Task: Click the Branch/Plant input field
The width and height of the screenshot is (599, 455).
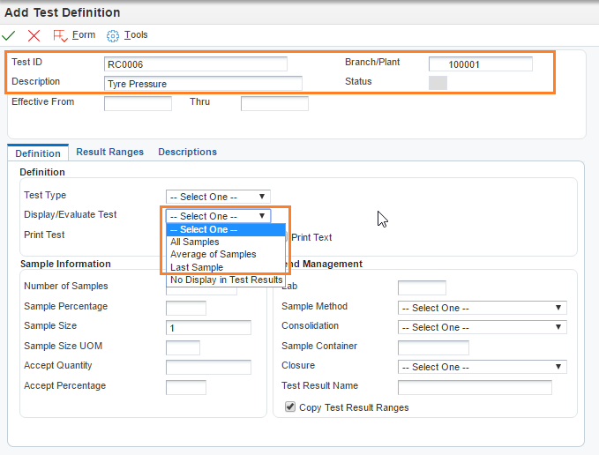Action: 480,64
